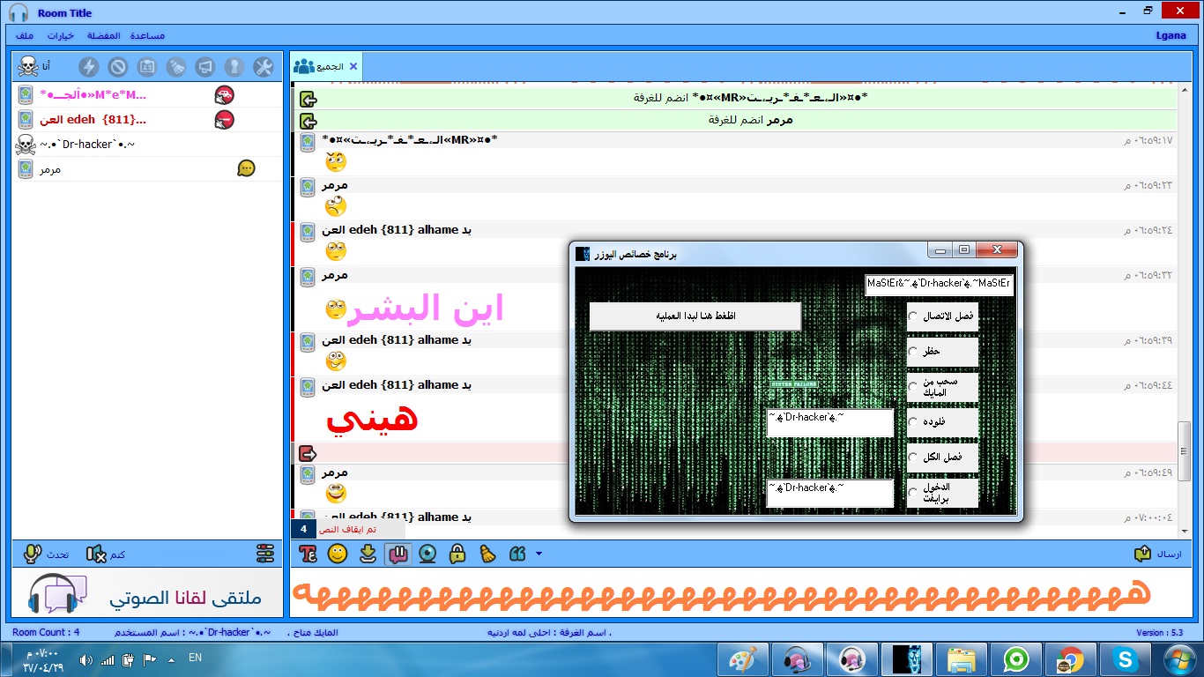Click the padlock icon in chat toolbar
The height and width of the screenshot is (677, 1204).
(457, 554)
